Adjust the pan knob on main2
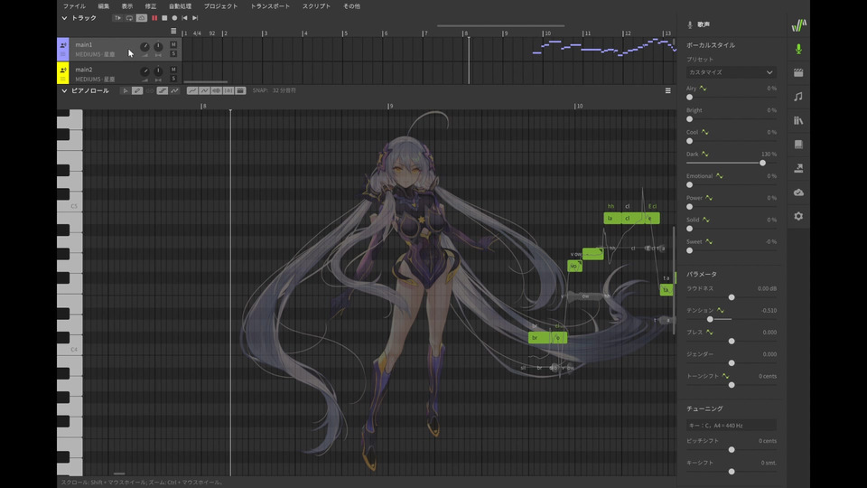This screenshot has width=867, height=488. click(x=158, y=70)
